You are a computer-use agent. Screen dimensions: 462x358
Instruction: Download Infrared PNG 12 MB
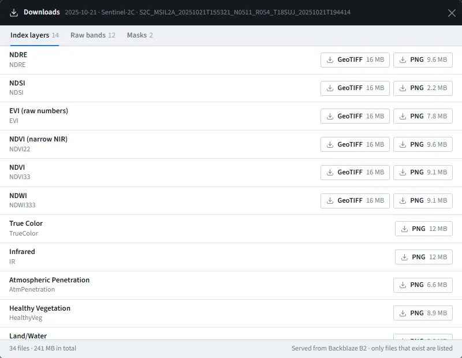[x=424, y=257]
